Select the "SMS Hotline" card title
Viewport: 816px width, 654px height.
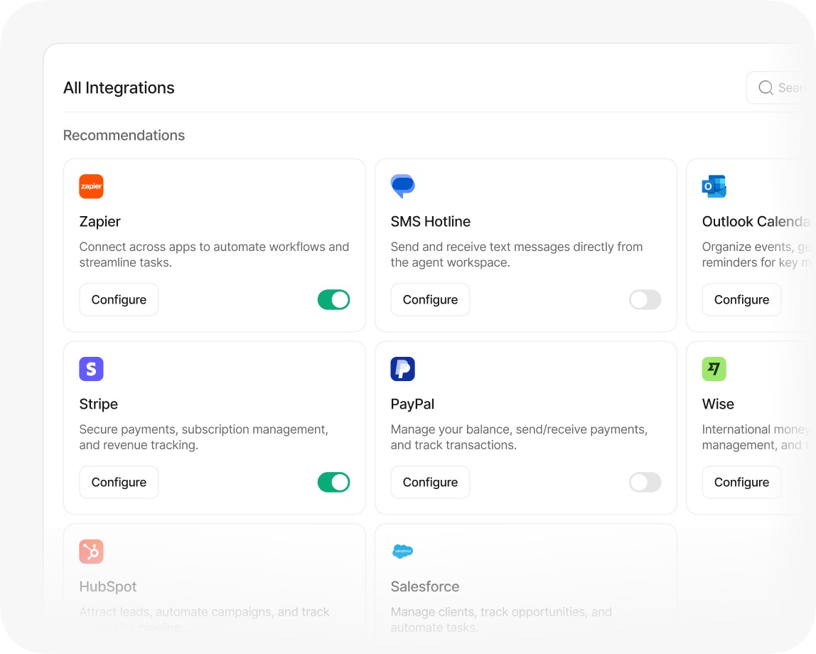(430, 222)
